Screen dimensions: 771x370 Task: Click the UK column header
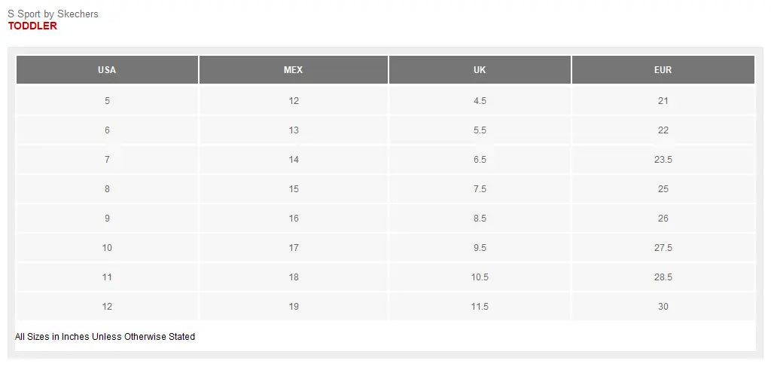[480, 70]
